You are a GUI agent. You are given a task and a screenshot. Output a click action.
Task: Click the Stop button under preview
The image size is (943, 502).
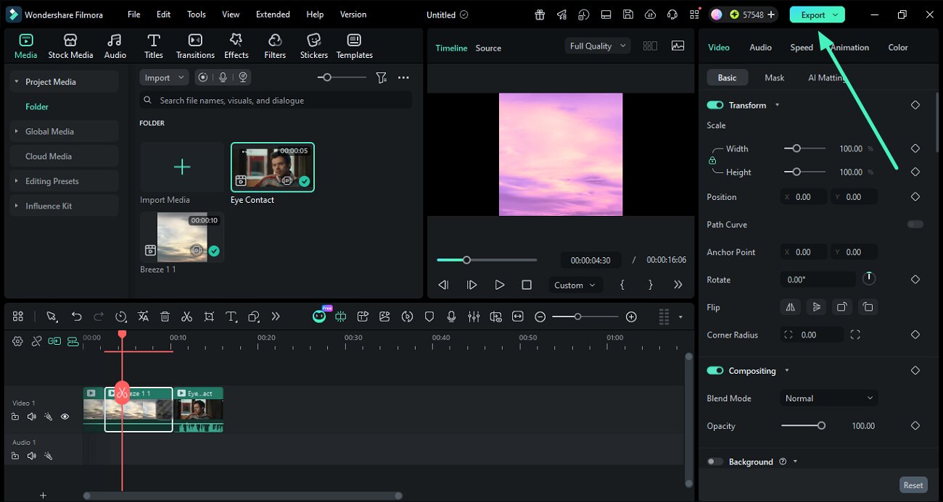coord(527,285)
